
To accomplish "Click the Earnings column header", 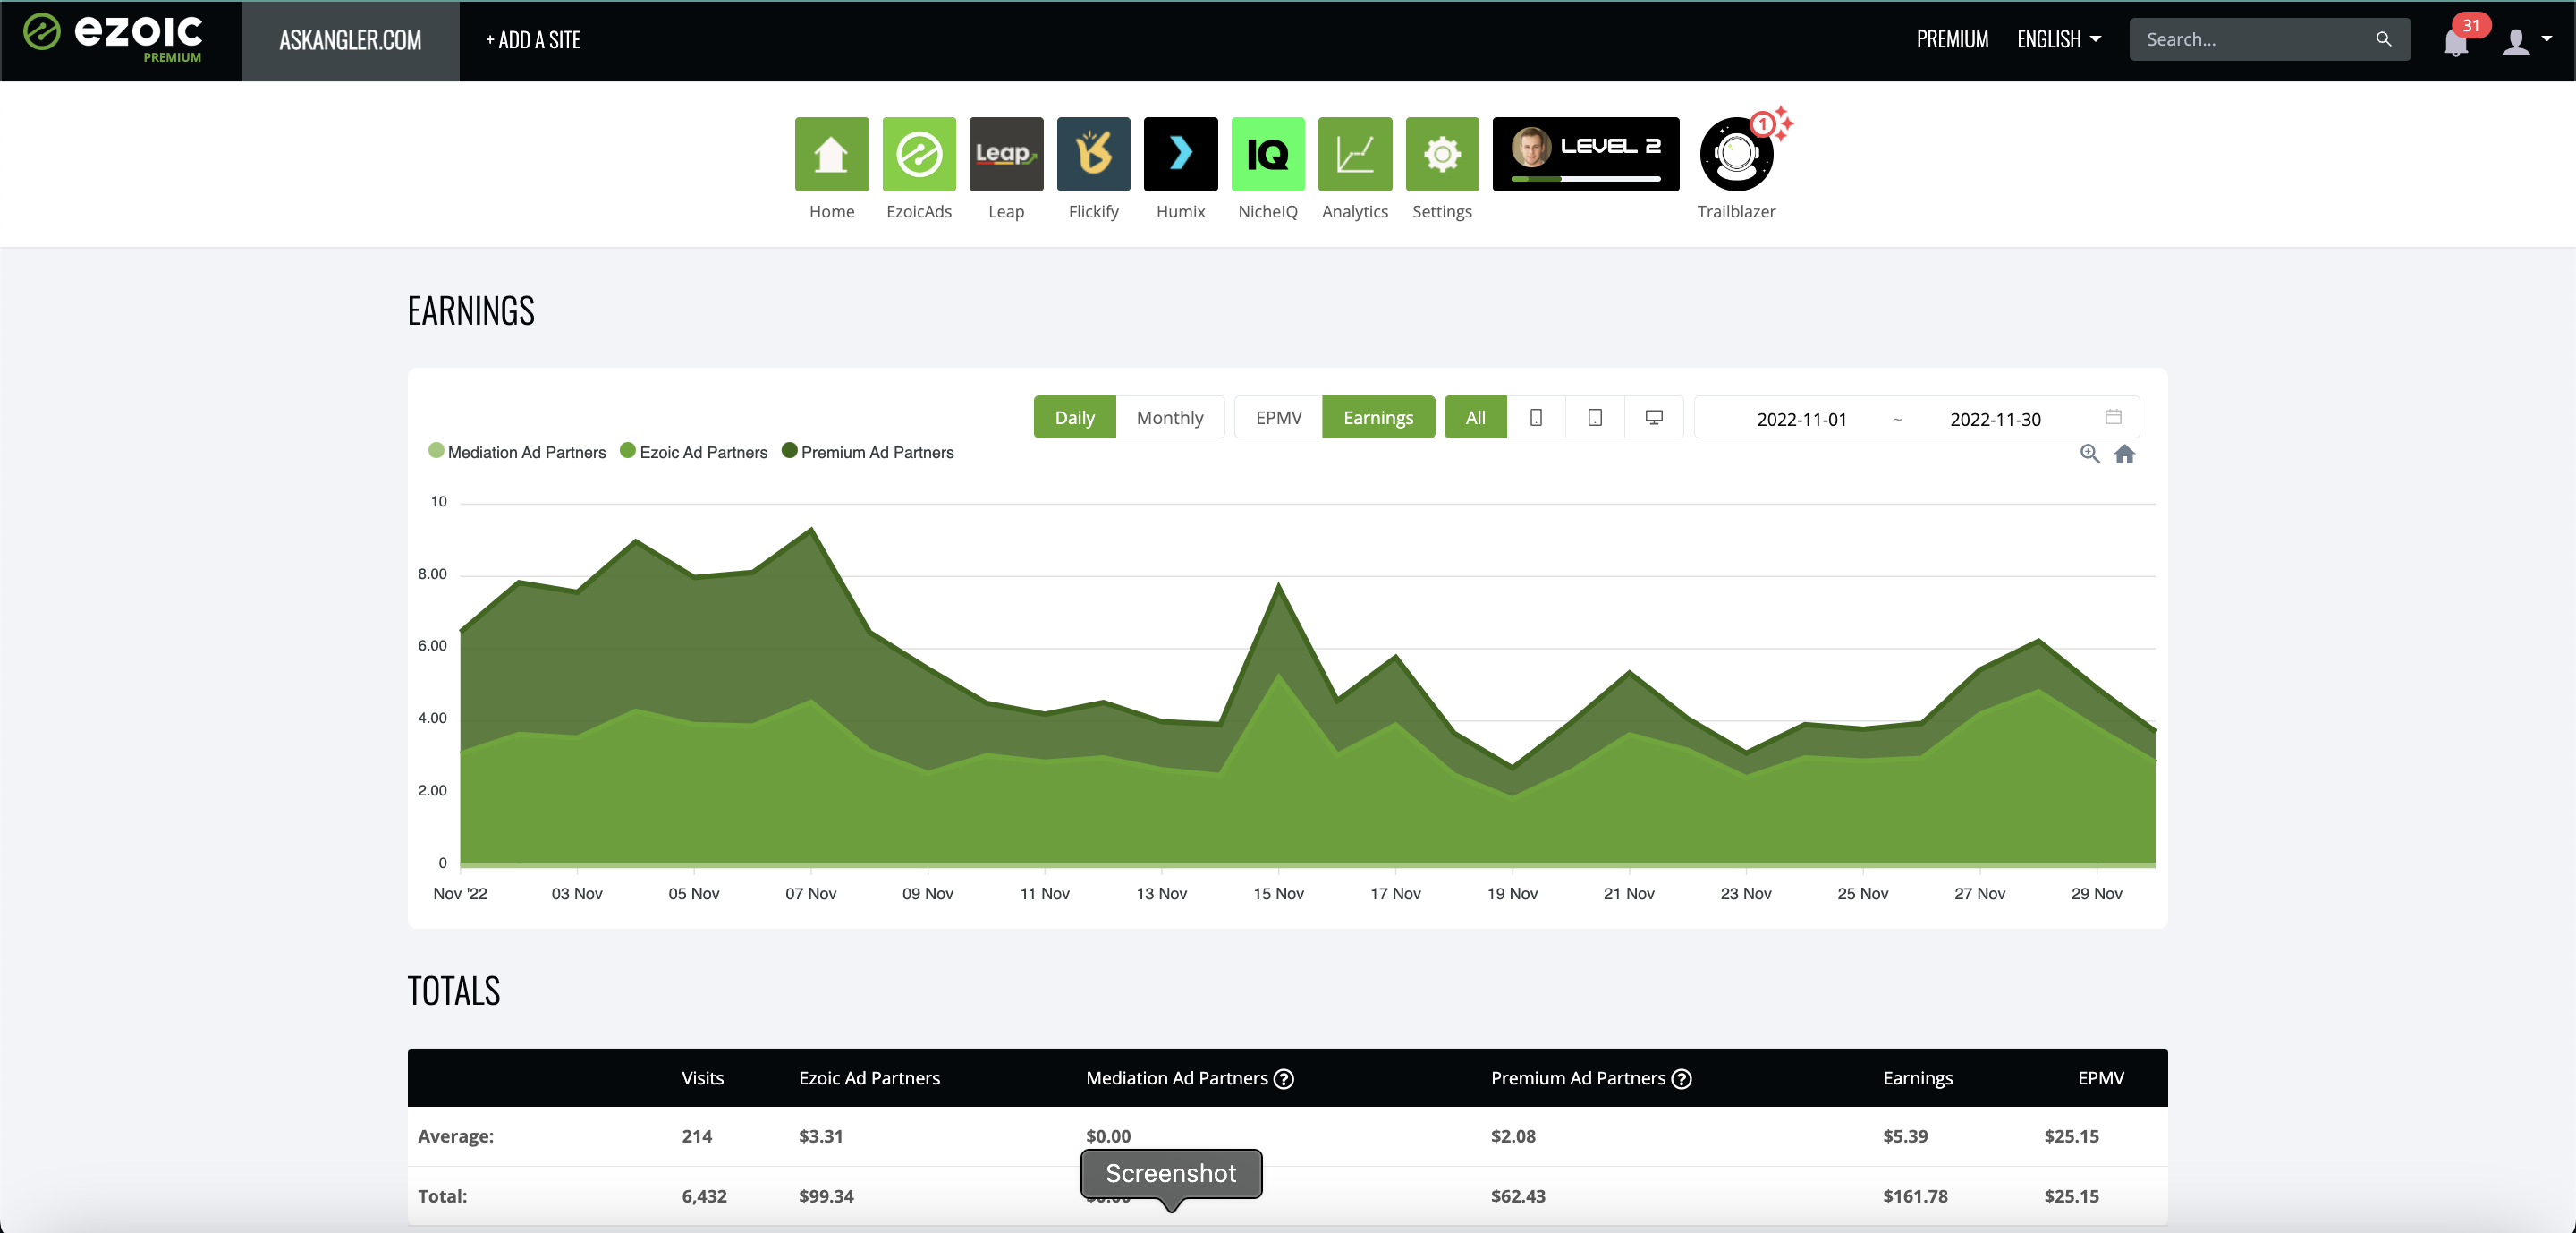I will 1918,1078.
